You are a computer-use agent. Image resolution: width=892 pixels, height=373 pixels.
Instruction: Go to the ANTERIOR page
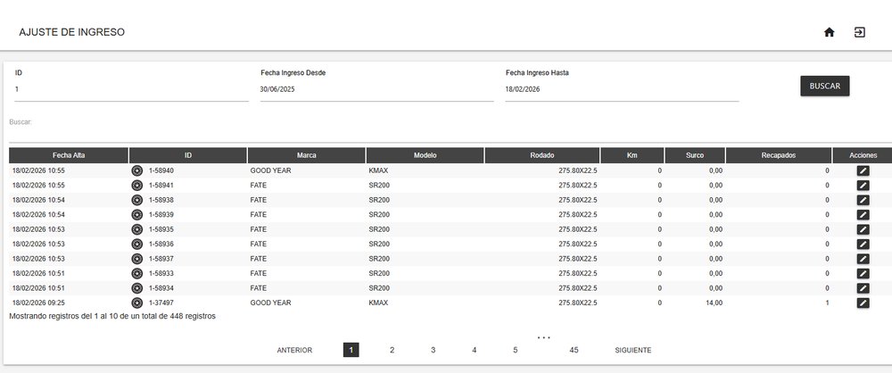tap(294, 350)
